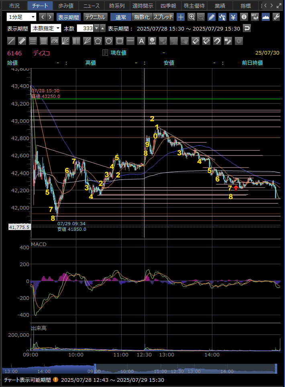Select the vertical time zone lines tool
Image resolution: width=285 pixels, height=387 pixels.
coord(76,41)
